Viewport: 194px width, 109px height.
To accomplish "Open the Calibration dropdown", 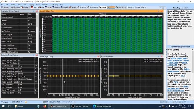I will [x=18, y=102].
